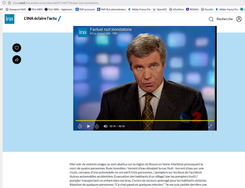The width and height of the screenshot is (245, 188).
Task: Click the padlock site security icon
Action: click(x=9, y=3)
